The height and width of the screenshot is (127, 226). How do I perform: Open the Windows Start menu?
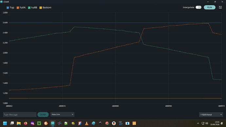(x=5, y=123)
